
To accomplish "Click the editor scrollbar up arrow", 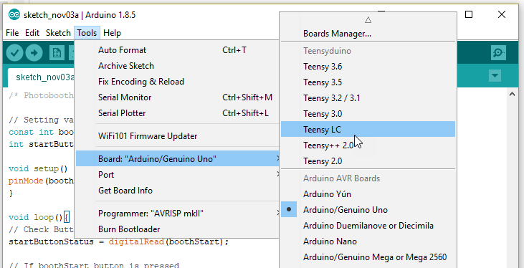I will (x=512, y=95).
